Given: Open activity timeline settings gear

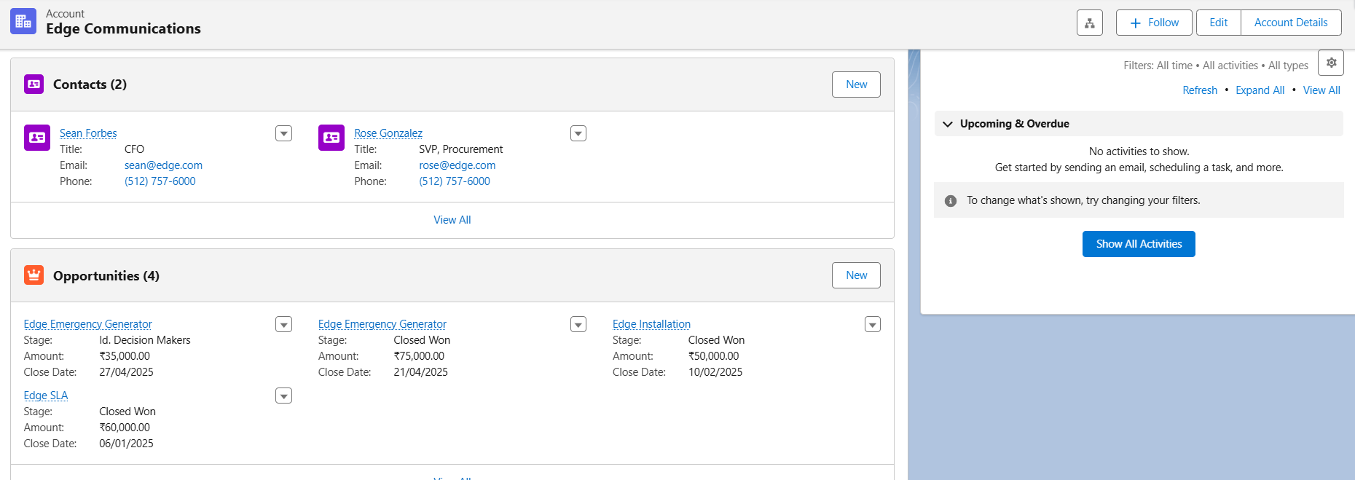Looking at the screenshot, I should [x=1331, y=63].
